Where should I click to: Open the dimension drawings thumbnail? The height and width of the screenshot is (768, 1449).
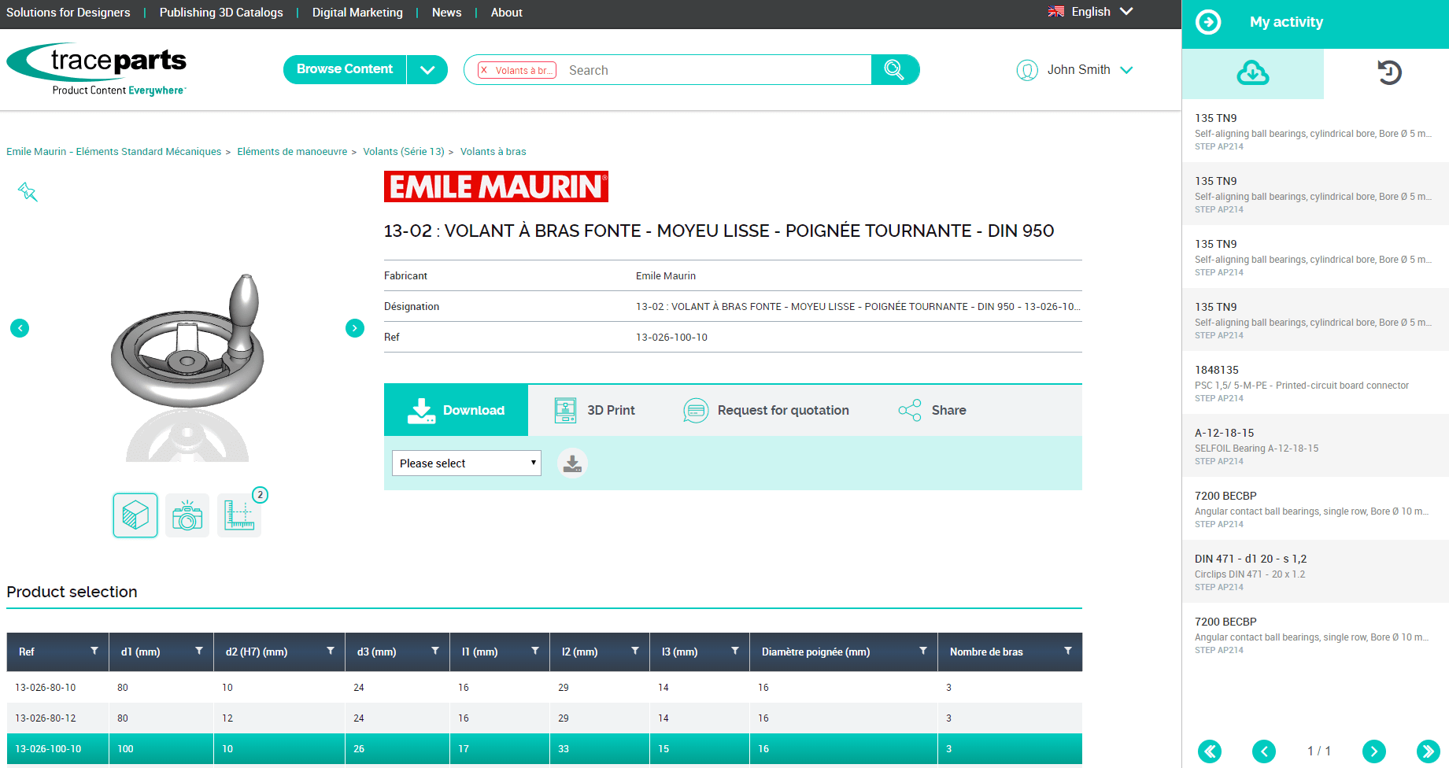click(239, 515)
